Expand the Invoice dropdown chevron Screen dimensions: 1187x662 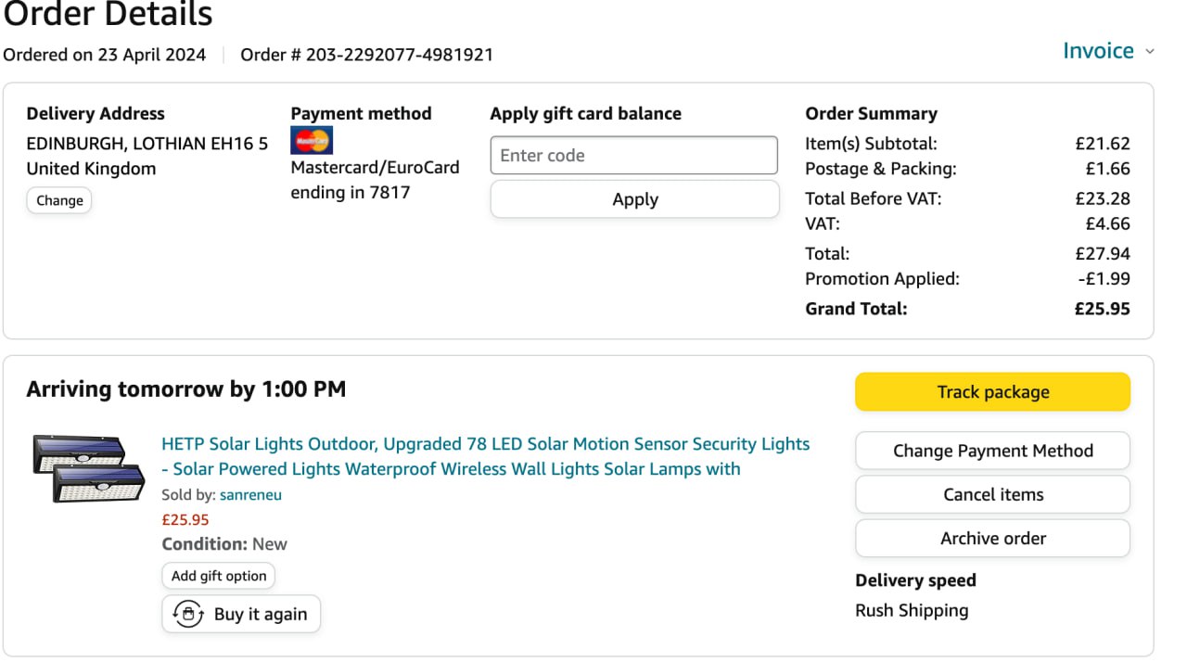pyautogui.click(x=1150, y=52)
